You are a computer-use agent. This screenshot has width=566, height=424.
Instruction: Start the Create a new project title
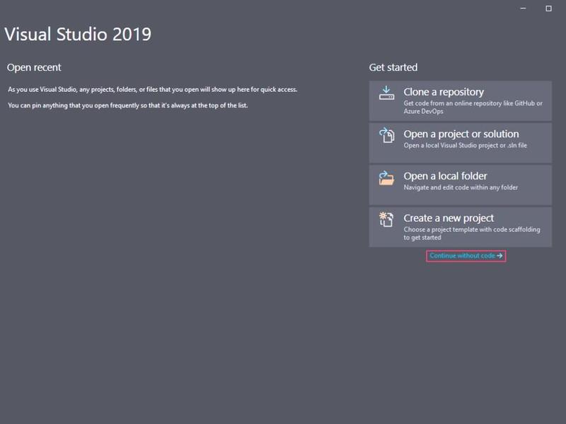pyautogui.click(x=449, y=218)
